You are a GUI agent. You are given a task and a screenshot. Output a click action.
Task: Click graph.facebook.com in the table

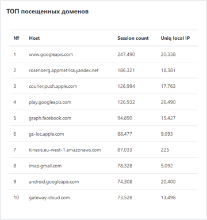(50, 118)
